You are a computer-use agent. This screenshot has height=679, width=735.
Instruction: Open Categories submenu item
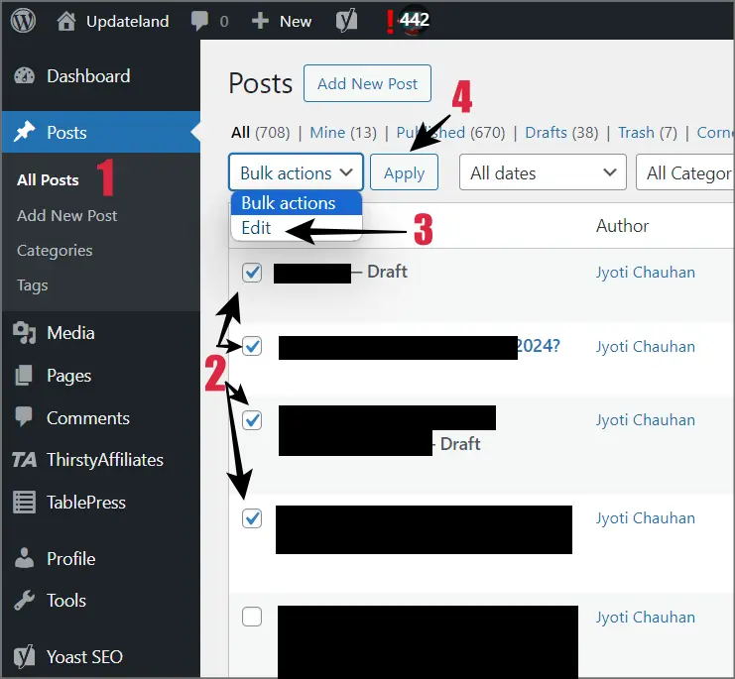pos(55,251)
